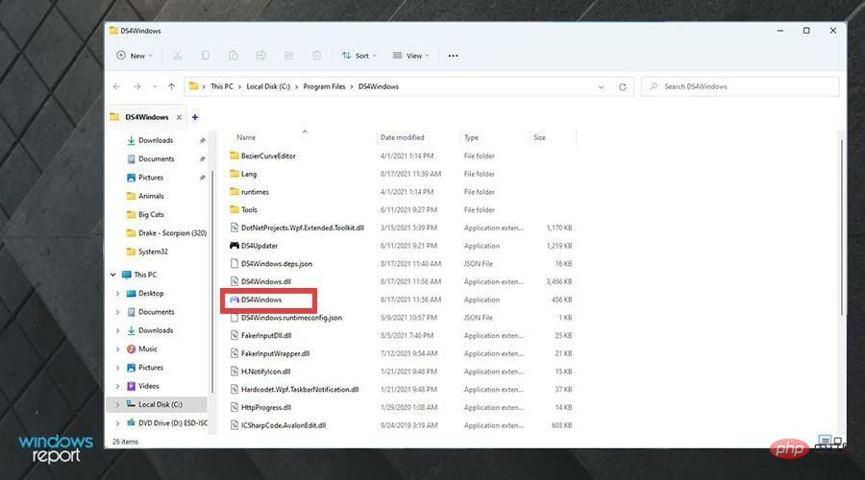The image size is (865, 480).
Task: Open the See more three-dots menu
Action: [453, 56]
